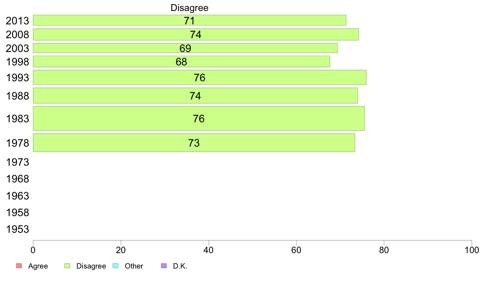The width and height of the screenshot is (483, 299).
Task: Click the green Disagree legend swatch
Action: (67, 266)
